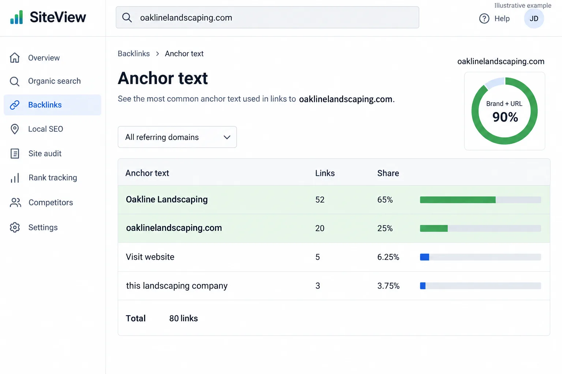Select the oaklinelandscaping.com anchor text row

334,228
